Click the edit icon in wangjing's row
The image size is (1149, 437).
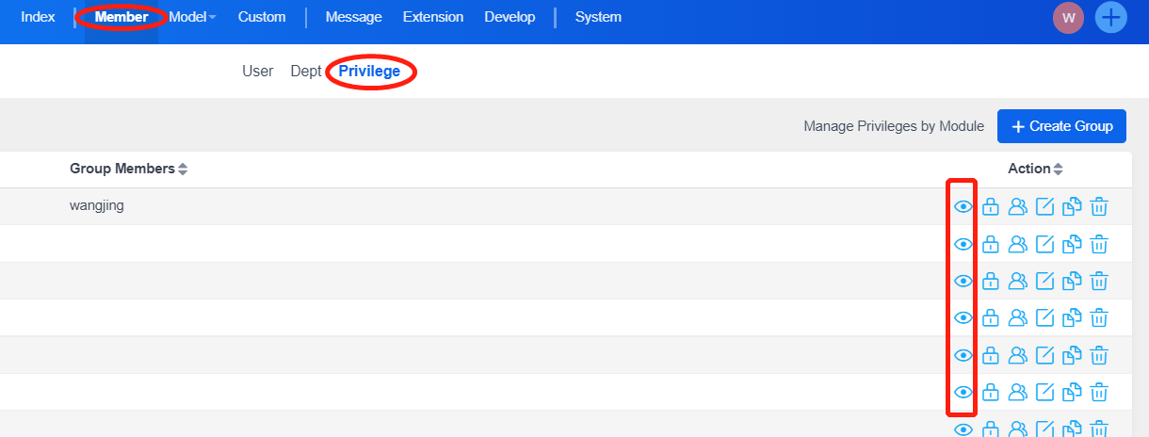coord(1044,207)
